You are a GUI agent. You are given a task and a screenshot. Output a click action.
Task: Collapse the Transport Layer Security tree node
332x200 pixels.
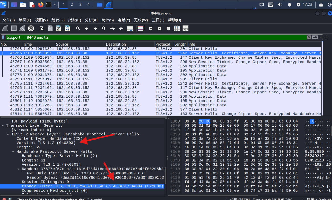(x=3, y=126)
